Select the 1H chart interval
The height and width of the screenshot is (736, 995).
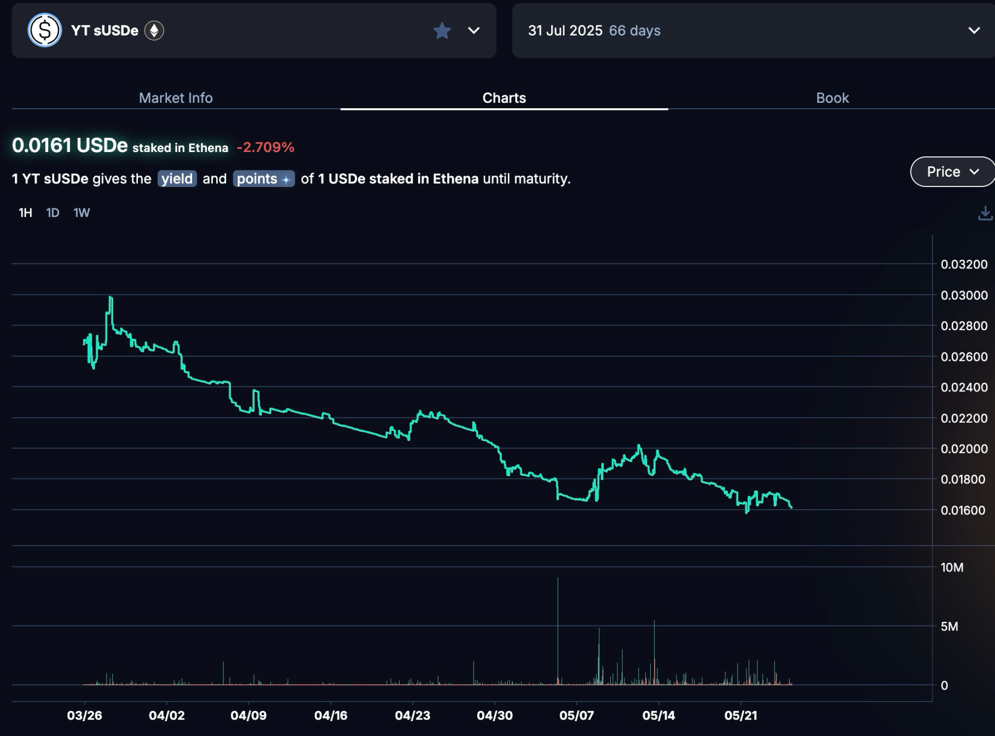coord(25,213)
